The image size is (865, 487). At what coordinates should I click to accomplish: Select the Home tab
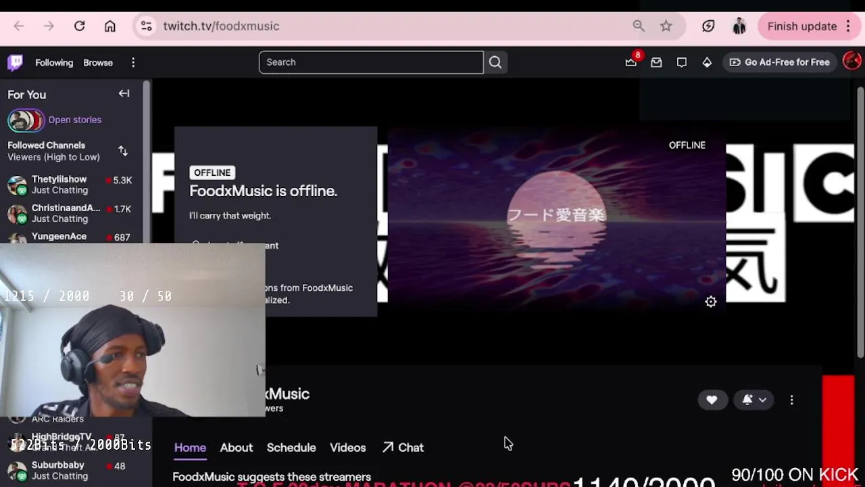pyautogui.click(x=190, y=448)
